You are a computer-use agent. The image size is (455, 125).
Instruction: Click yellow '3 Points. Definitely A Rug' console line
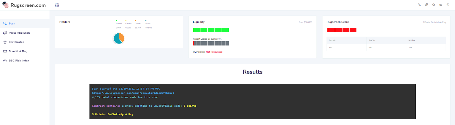112,114
